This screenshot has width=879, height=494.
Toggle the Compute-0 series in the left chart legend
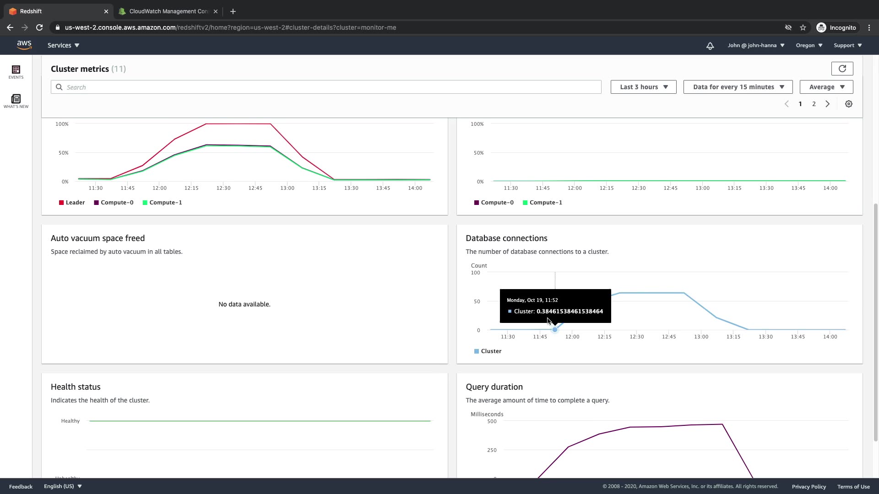114,203
